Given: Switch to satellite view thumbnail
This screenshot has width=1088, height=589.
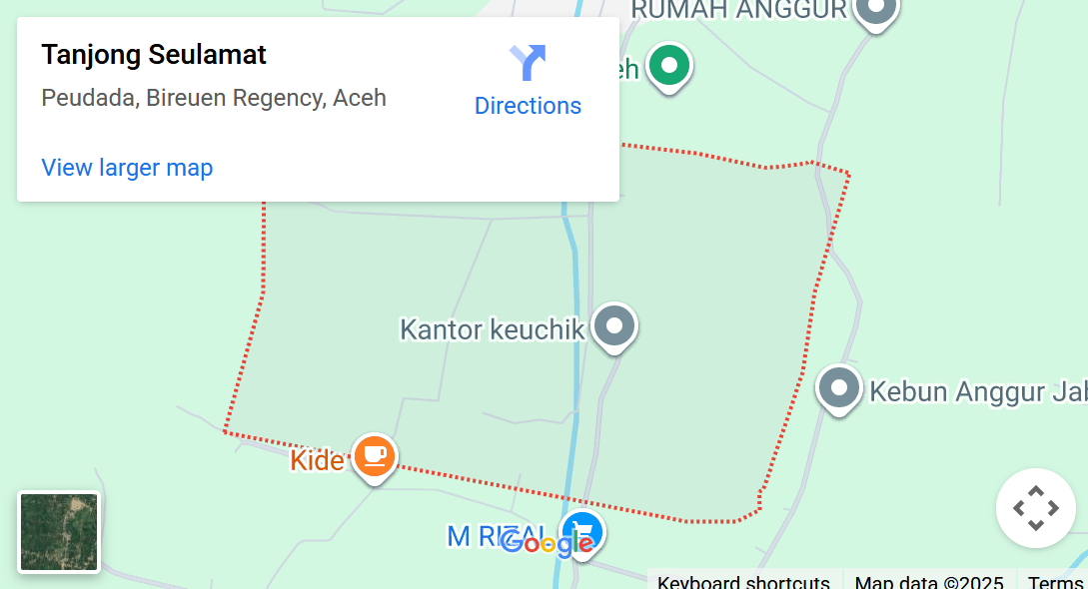Looking at the screenshot, I should click(59, 532).
